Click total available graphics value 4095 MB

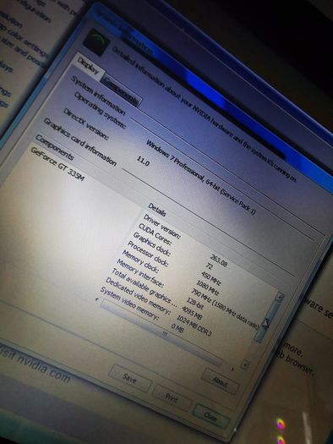click(192, 313)
